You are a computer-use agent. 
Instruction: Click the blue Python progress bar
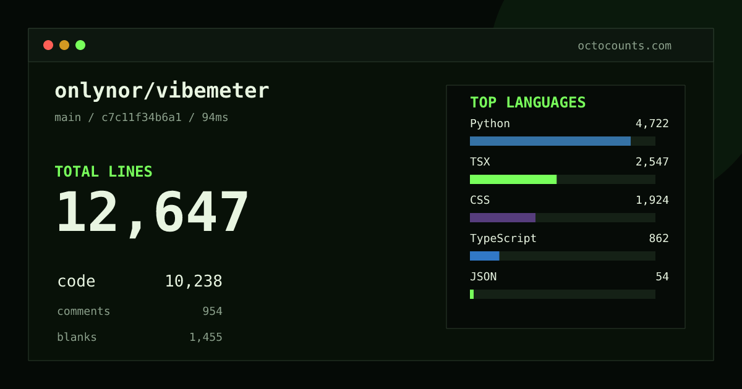(550, 141)
